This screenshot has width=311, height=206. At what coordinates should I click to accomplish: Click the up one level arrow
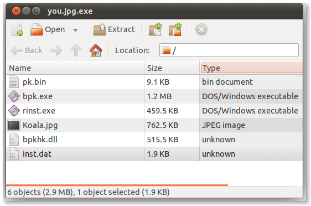pos(76,50)
